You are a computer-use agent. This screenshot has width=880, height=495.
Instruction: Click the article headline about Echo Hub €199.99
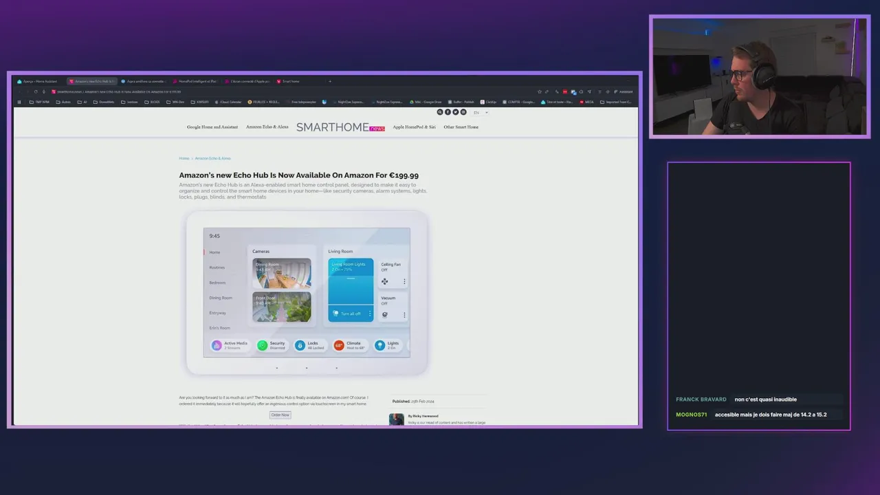(298, 175)
